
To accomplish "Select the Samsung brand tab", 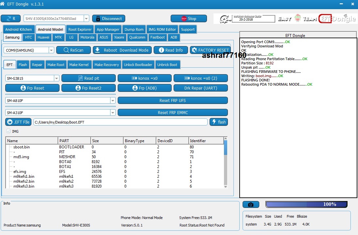I will [12, 37].
